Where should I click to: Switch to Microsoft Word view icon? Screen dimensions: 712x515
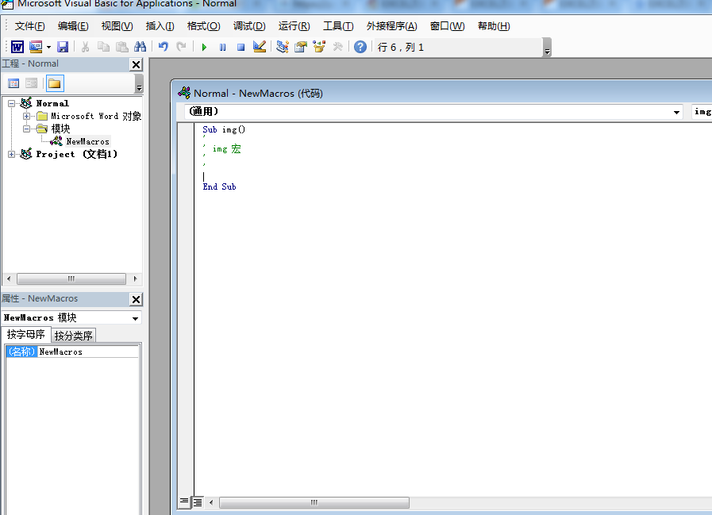[x=17, y=47]
